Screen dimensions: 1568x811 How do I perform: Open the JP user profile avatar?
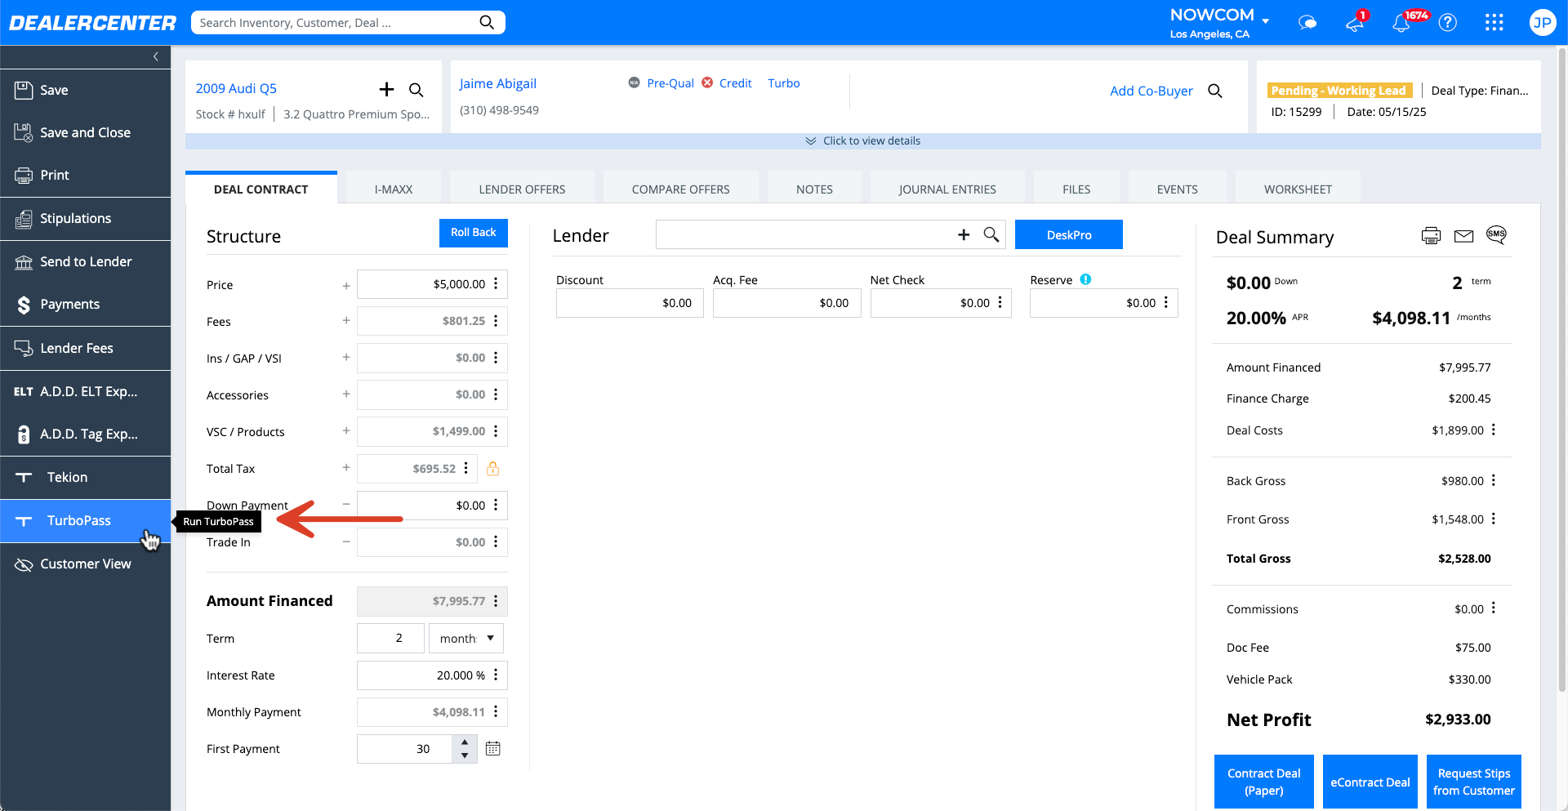pos(1542,22)
